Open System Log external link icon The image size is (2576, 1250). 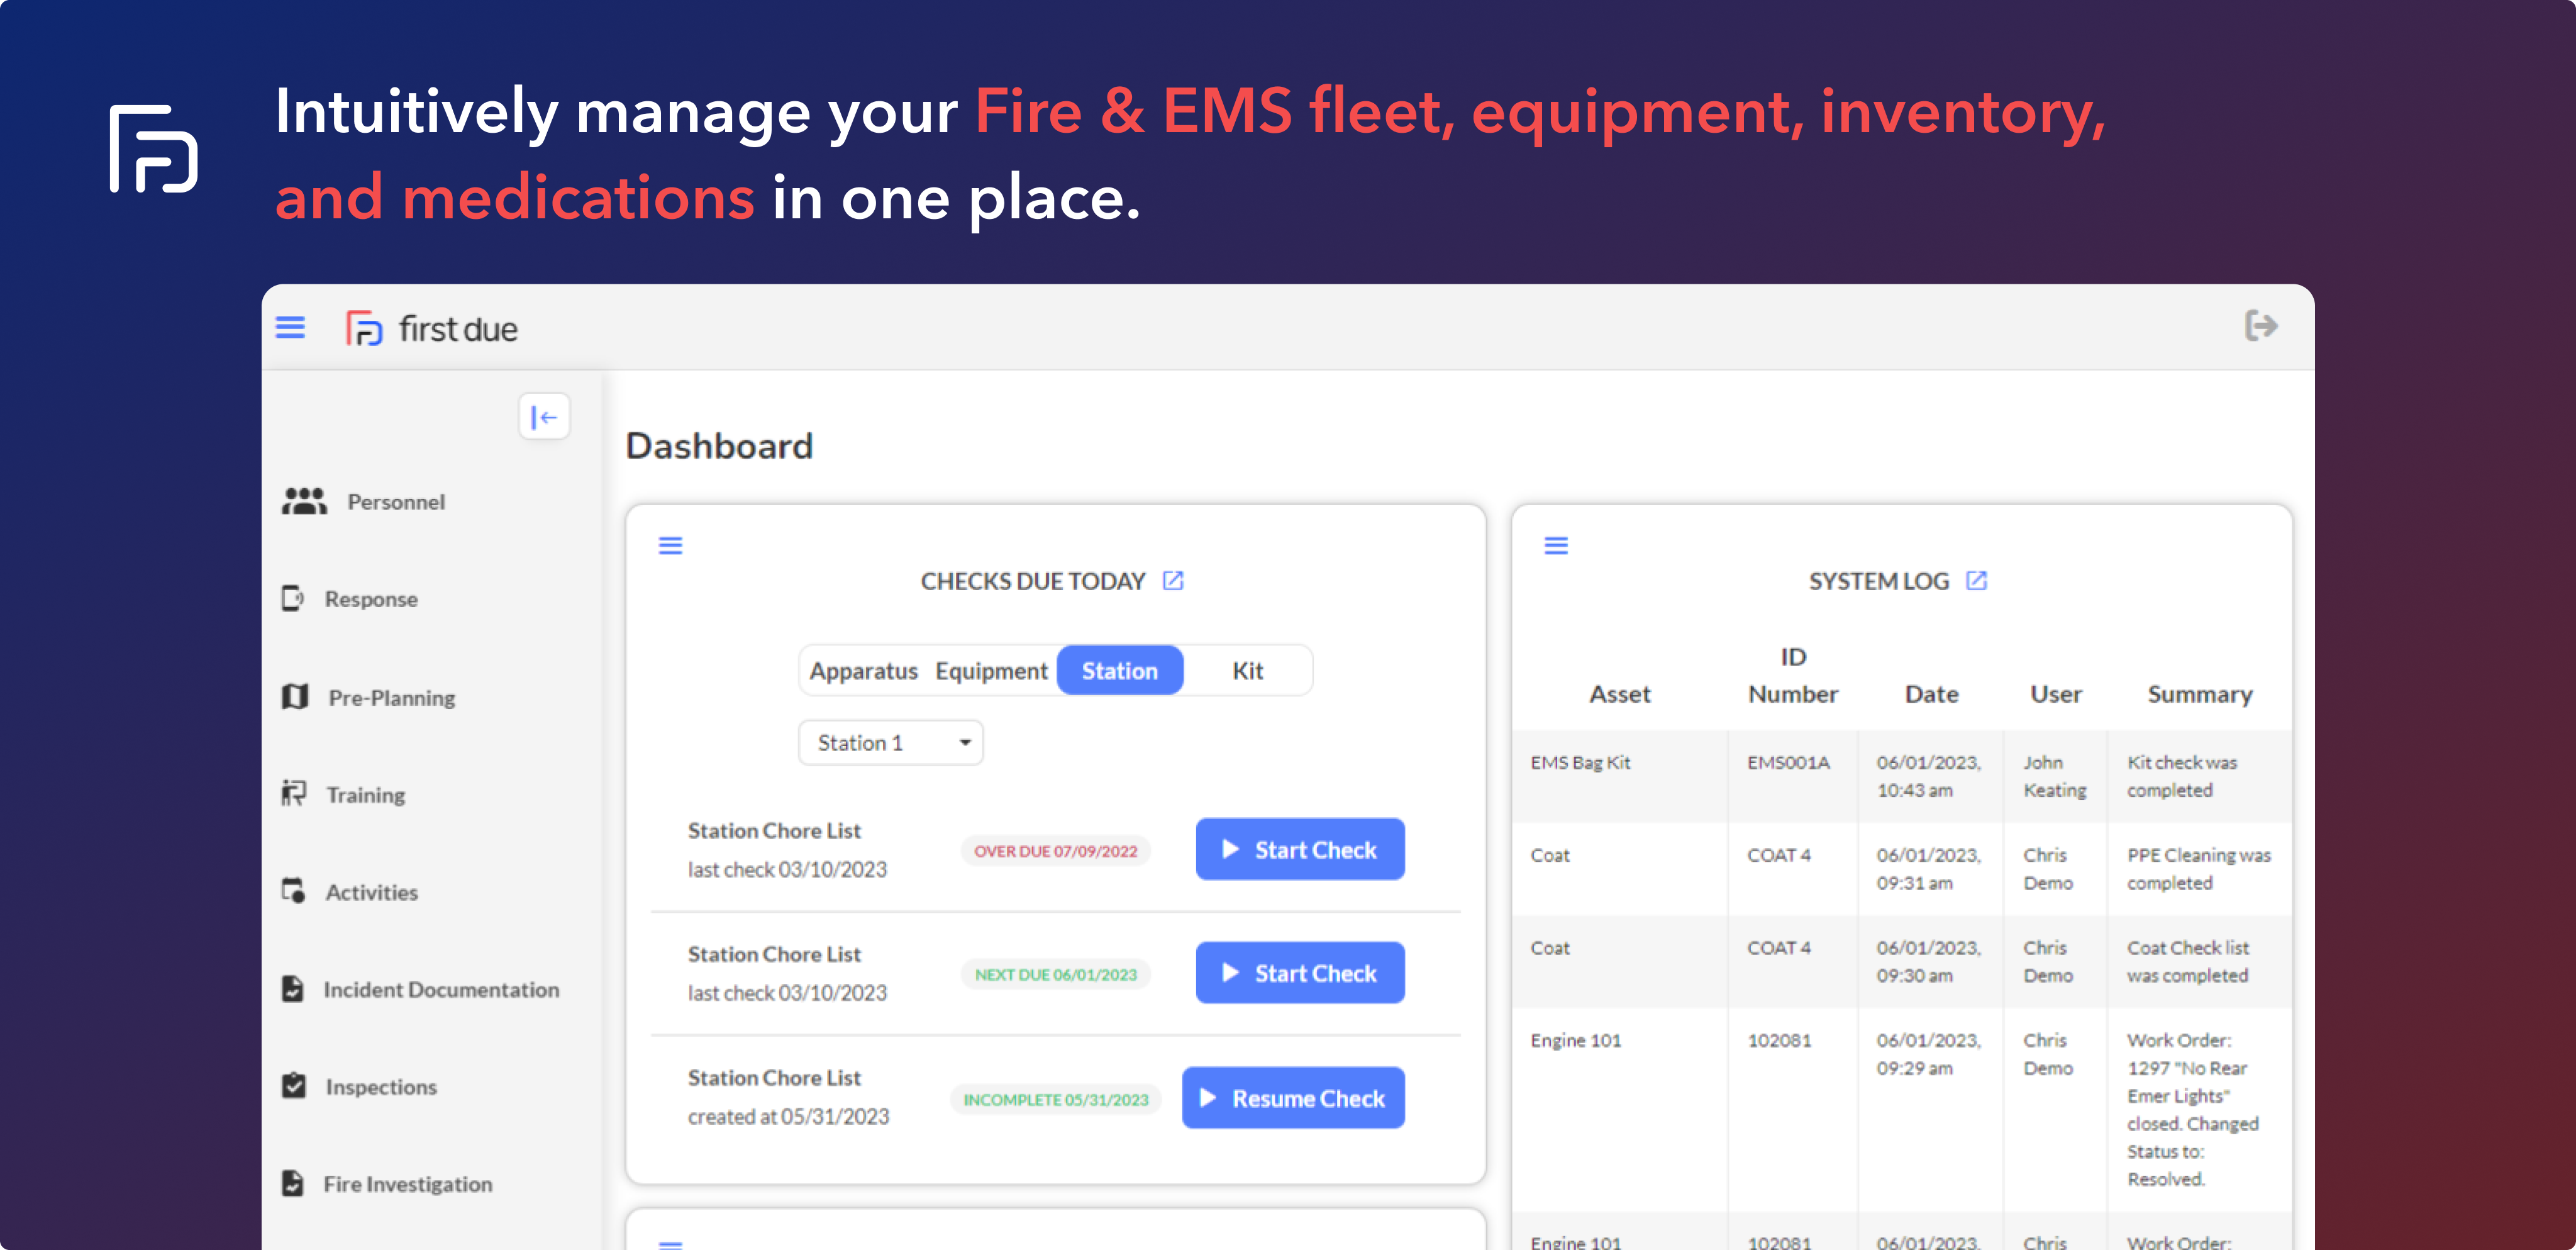tap(1976, 581)
